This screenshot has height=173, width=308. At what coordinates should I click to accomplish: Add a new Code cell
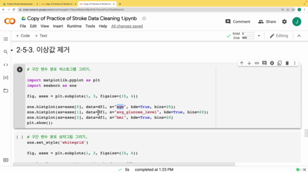(23, 36)
